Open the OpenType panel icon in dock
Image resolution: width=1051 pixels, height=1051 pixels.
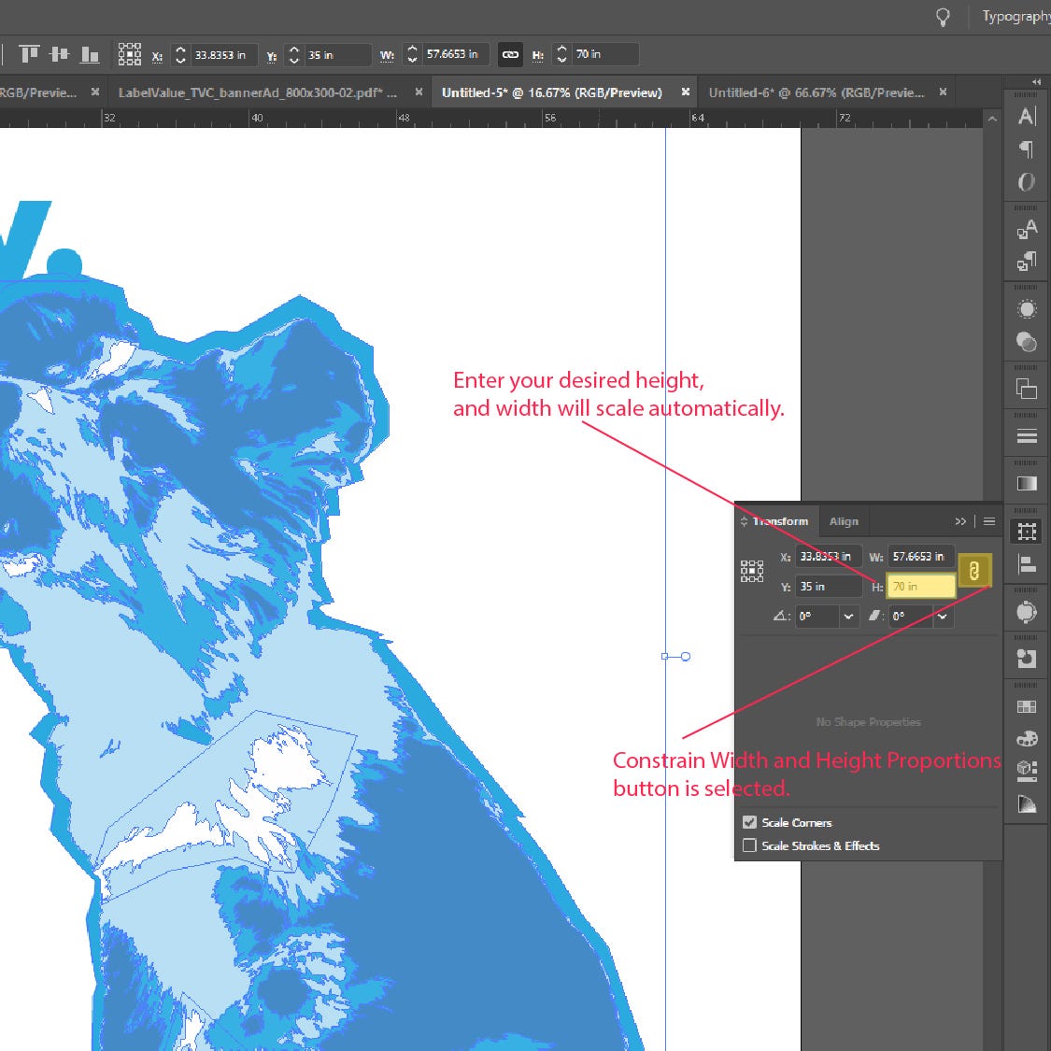click(x=1026, y=181)
